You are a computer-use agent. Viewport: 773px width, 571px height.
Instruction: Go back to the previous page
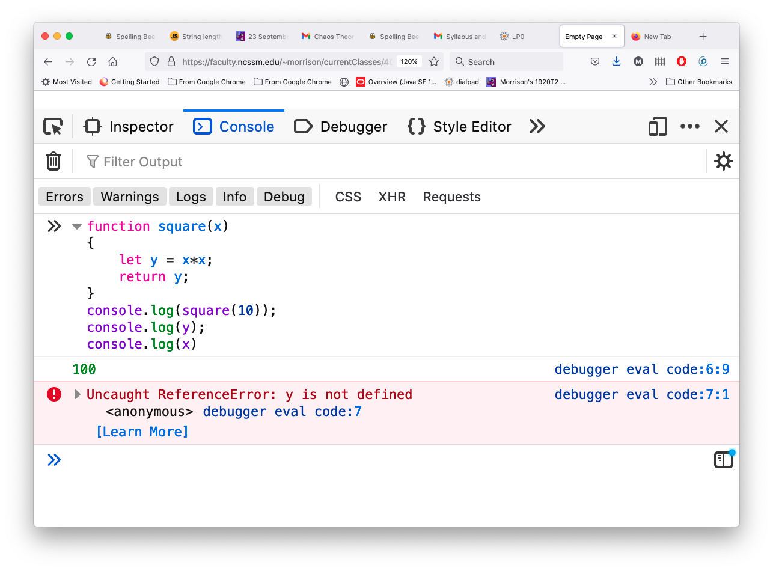click(x=48, y=61)
